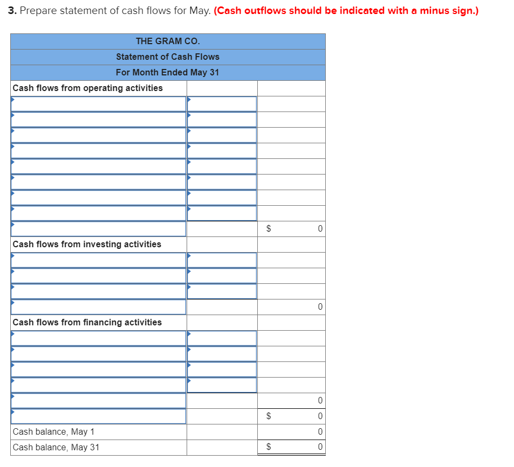Click 'Cash flows from financing activities' heading
The image size is (514, 467).
(87, 322)
